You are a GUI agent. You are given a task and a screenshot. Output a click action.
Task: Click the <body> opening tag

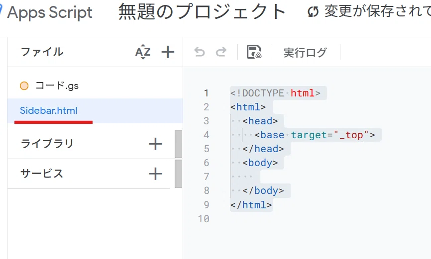(260, 163)
